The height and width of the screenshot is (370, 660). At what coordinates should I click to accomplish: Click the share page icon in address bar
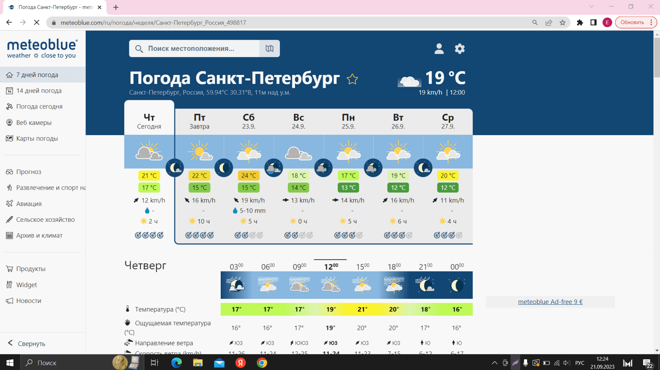(549, 22)
